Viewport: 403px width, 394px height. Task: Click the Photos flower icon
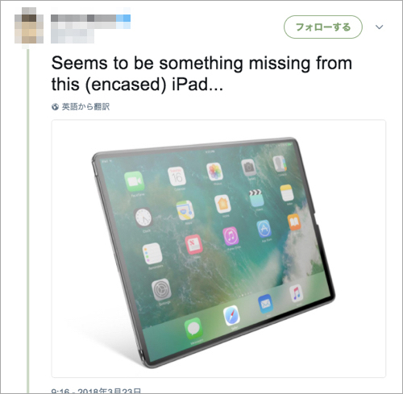coord(214,172)
